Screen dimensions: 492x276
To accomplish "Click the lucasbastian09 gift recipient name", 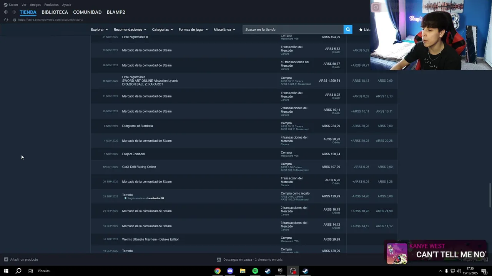I will click(x=156, y=198).
